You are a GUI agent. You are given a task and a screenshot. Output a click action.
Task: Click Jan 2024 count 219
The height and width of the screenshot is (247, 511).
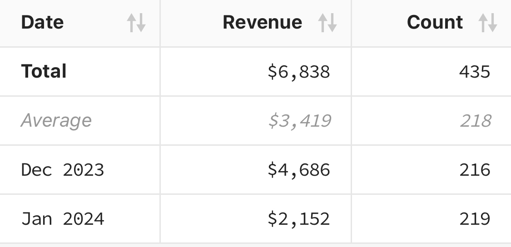[475, 219]
